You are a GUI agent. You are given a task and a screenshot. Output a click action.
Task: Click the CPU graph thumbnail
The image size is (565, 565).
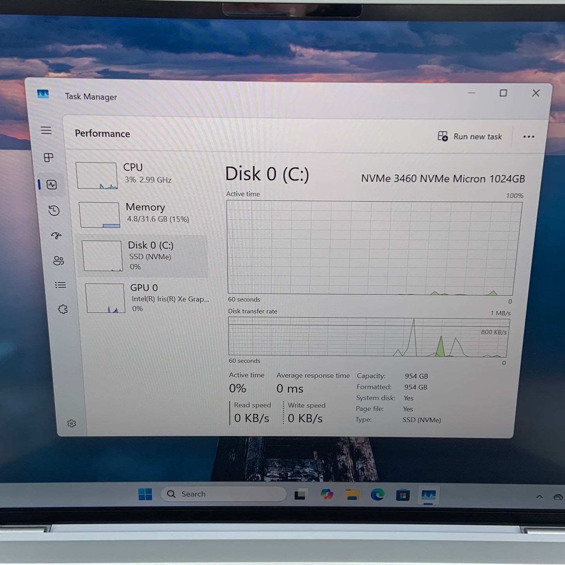97,175
